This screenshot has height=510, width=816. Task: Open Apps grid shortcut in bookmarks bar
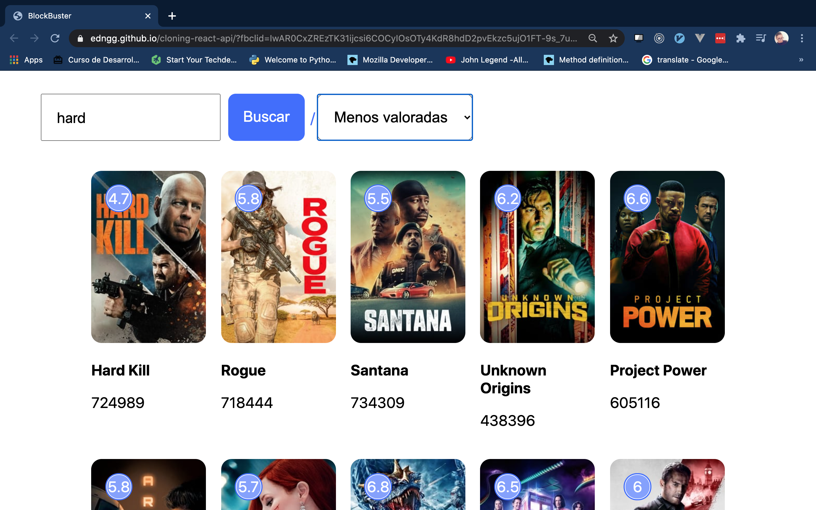26,60
